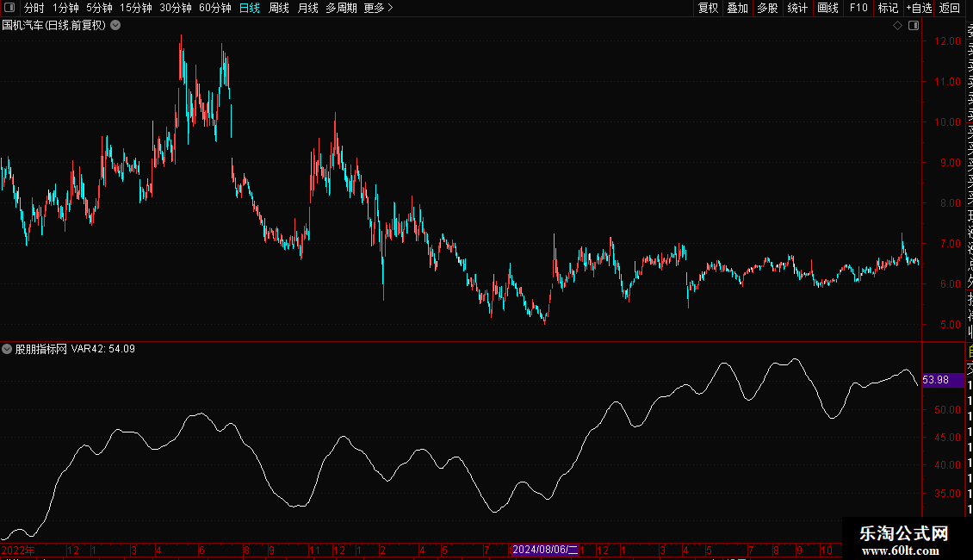Open 多周期 multi-period view
The width and height of the screenshot is (973, 560).
click(341, 8)
